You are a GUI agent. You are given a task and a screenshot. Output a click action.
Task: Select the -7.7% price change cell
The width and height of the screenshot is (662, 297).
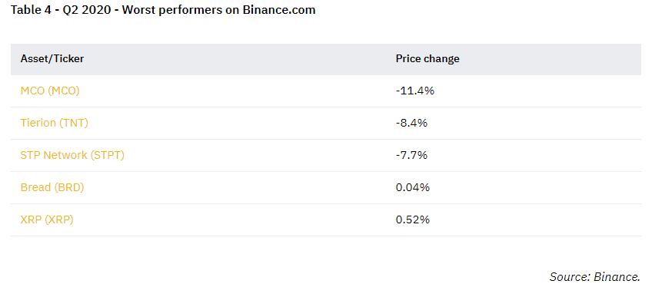click(411, 155)
